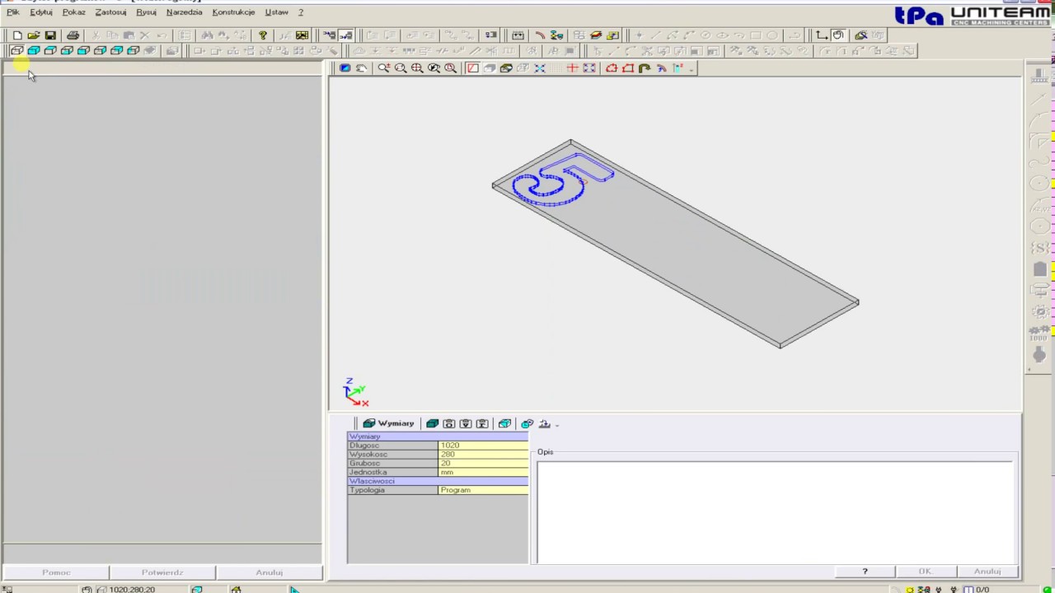Toggle the pressed blue arrow-to-boxes icon near the toolbar separator
Viewport: 1055px width, 593px height.
(x=345, y=35)
